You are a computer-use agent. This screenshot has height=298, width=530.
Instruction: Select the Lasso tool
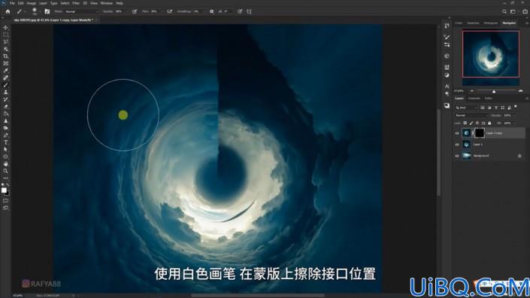pos(6,42)
